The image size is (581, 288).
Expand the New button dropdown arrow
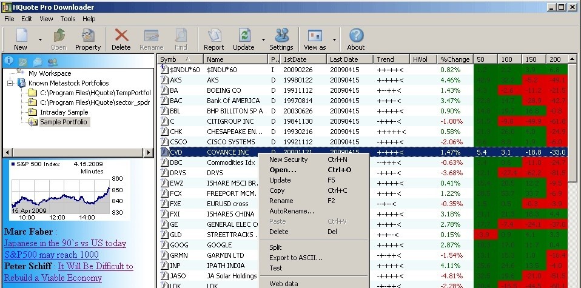(40, 39)
